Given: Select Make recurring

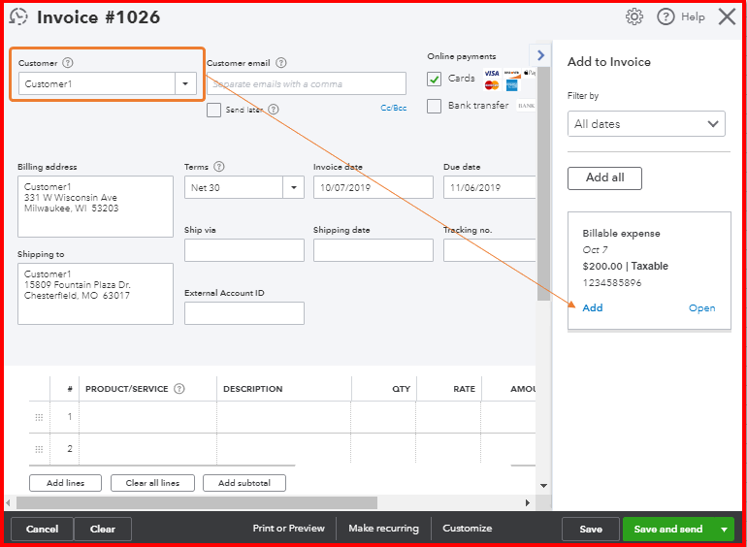Looking at the screenshot, I should (383, 528).
